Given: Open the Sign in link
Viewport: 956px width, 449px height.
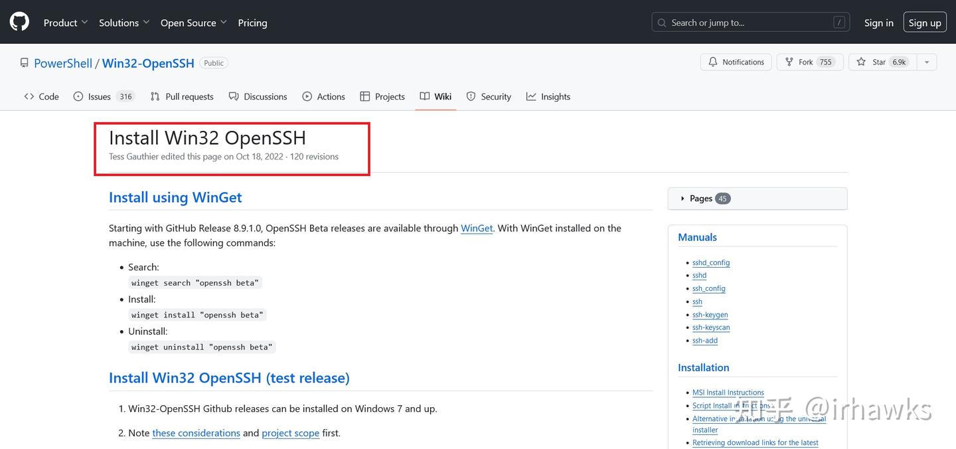Looking at the screenshot, I should 879,23.
